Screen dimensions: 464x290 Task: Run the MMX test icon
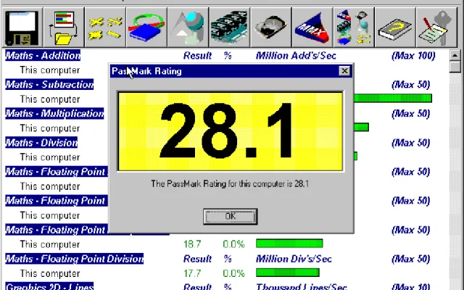311,27
